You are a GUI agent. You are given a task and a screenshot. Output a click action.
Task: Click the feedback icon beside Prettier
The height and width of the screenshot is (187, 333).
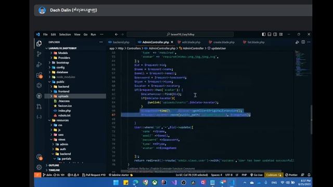pyautogui.click(x=302, y=175)
